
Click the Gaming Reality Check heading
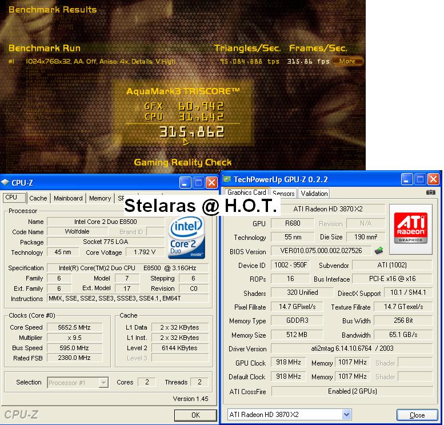183,163
